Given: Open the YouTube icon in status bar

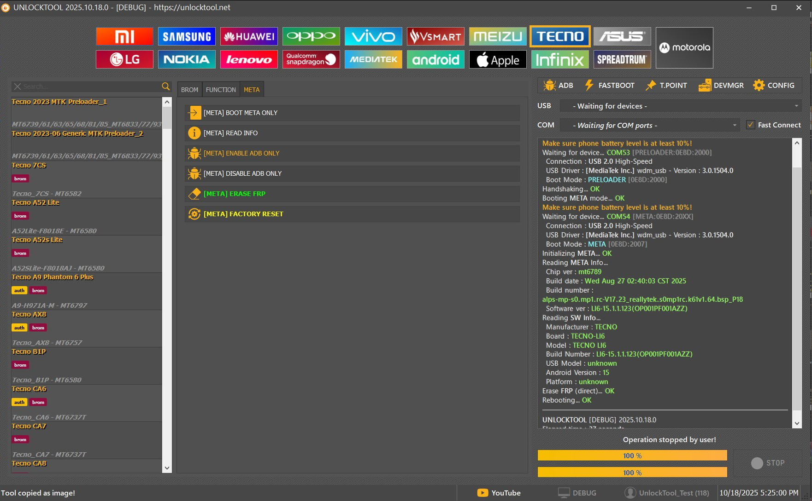Looking at the screenshot, I should click(x=482, y=492).
